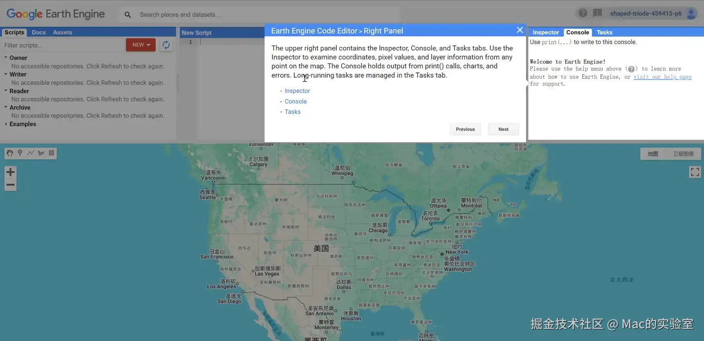Collapse the Owner repository group
This screenshot has height=341, width=704.
pyautogui.click(x=6, y=58)
